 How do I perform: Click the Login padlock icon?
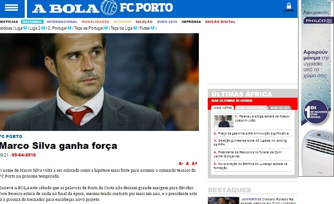pyautogui.click(x=289, y=7)
